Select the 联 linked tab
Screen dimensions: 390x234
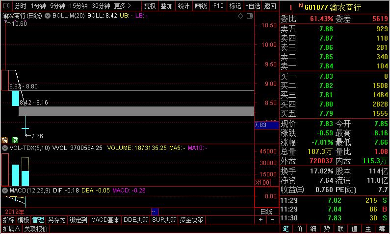tap(340, 229)
